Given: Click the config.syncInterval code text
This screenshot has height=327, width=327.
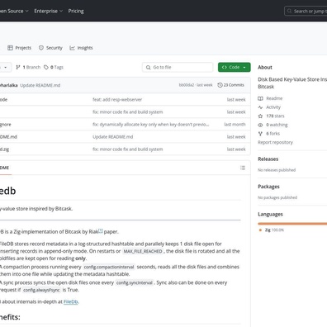Looking at the screenshot, I should (x=134, y=282).
